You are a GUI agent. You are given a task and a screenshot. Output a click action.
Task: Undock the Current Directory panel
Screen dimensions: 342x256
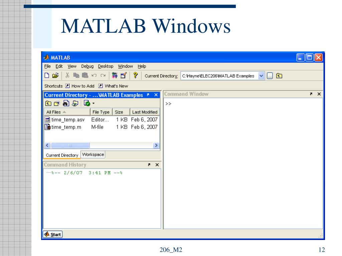[148, 95]
